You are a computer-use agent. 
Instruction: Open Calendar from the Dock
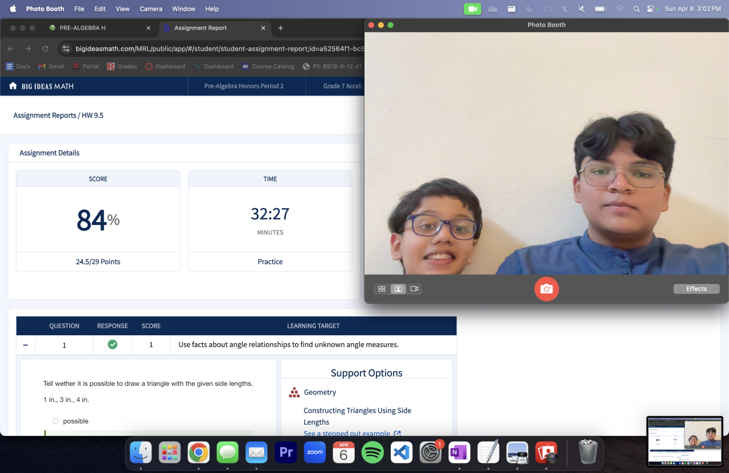pos(344,453)
